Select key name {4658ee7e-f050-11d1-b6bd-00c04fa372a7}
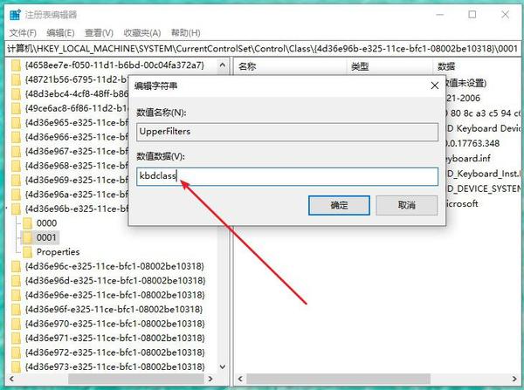This screenshot has width=524, height=390. tap(114, 65)
